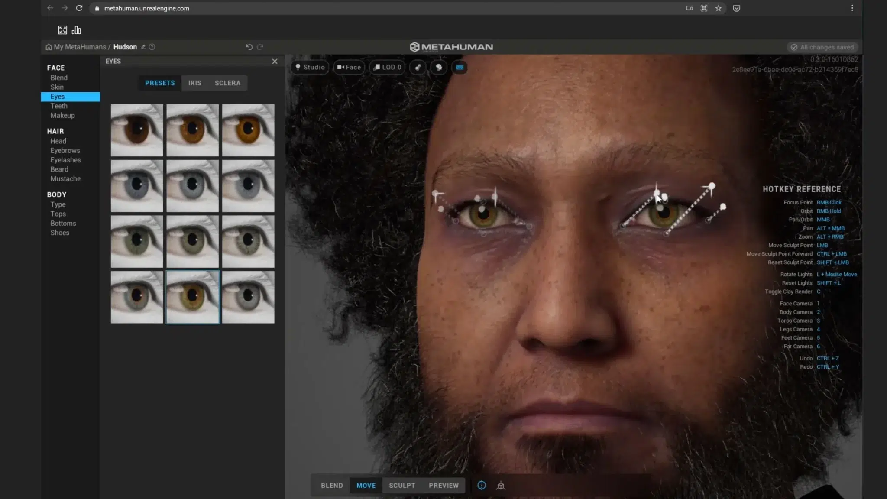This screenshot has width=887, height=499.
Task: Toggle the hotkey reference keyboard icon
Action: click(460, 67)
